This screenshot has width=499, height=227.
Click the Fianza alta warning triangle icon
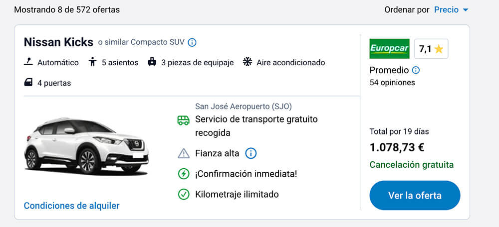click(x=184, y=153)
